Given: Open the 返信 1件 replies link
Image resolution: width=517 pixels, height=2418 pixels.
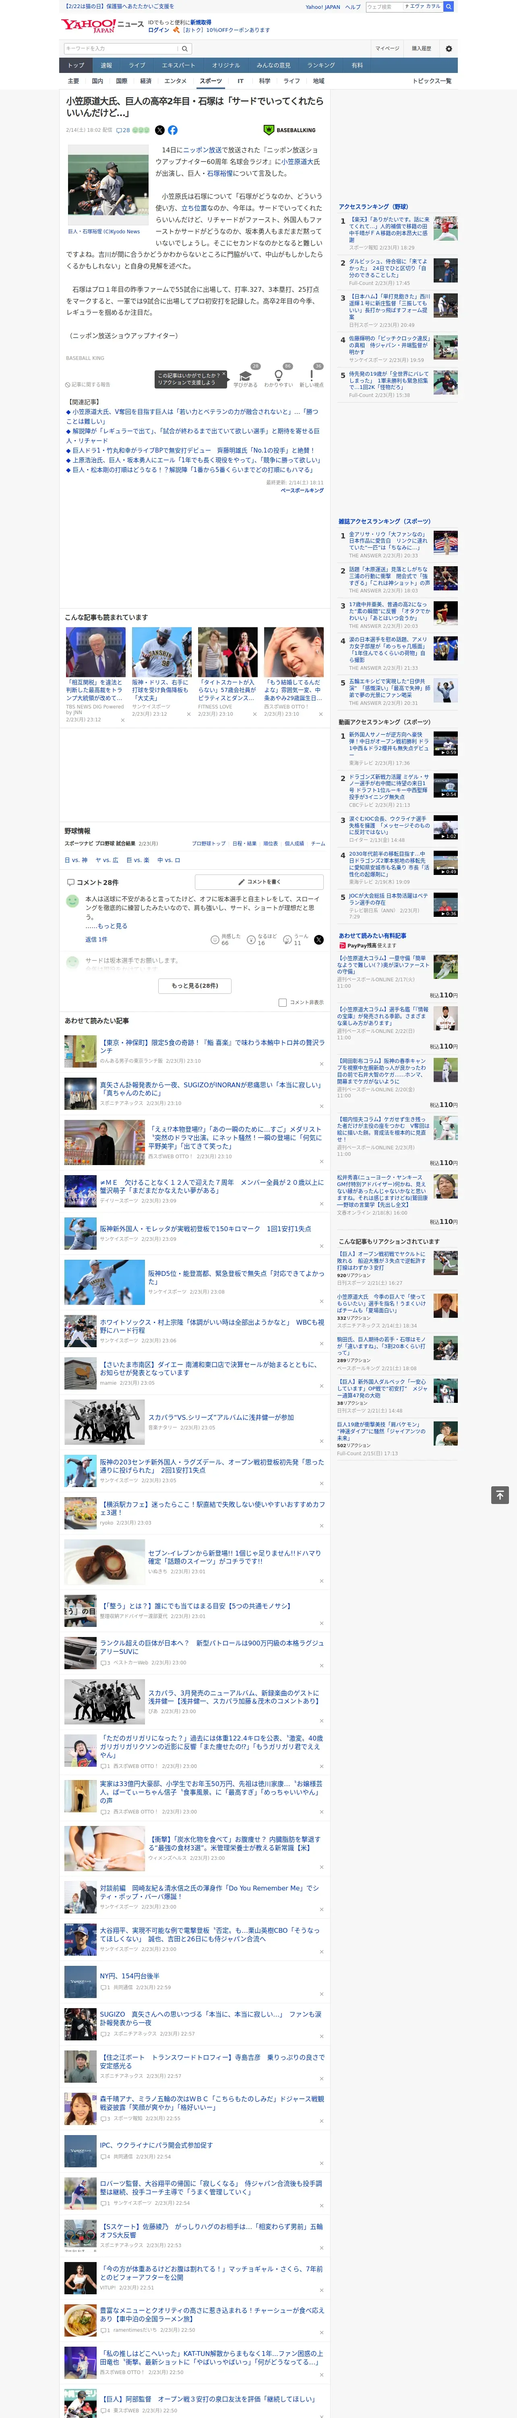Looking at the screenshot, I should pyautogui.click(x=96, y=940).
